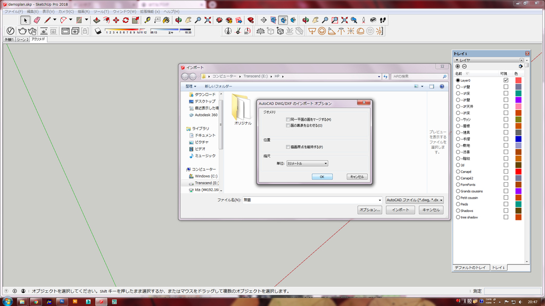Select the Move tool
Image resolution: width=545 pixels, height=306 pixels.
click(x=116, y=21)
